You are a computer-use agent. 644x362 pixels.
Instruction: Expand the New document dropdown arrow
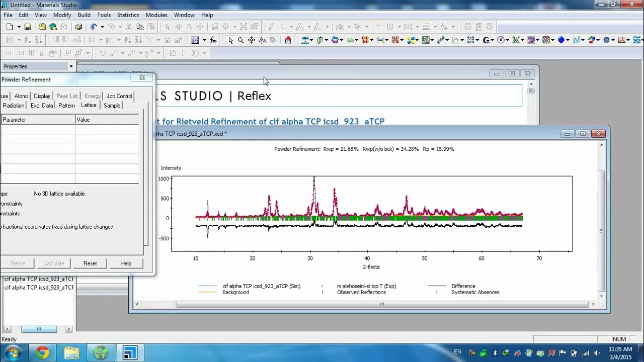(x=18, y=27)
